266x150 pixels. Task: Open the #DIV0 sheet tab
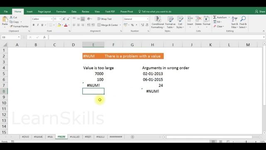pyautogui.click(x=25, y=137)
